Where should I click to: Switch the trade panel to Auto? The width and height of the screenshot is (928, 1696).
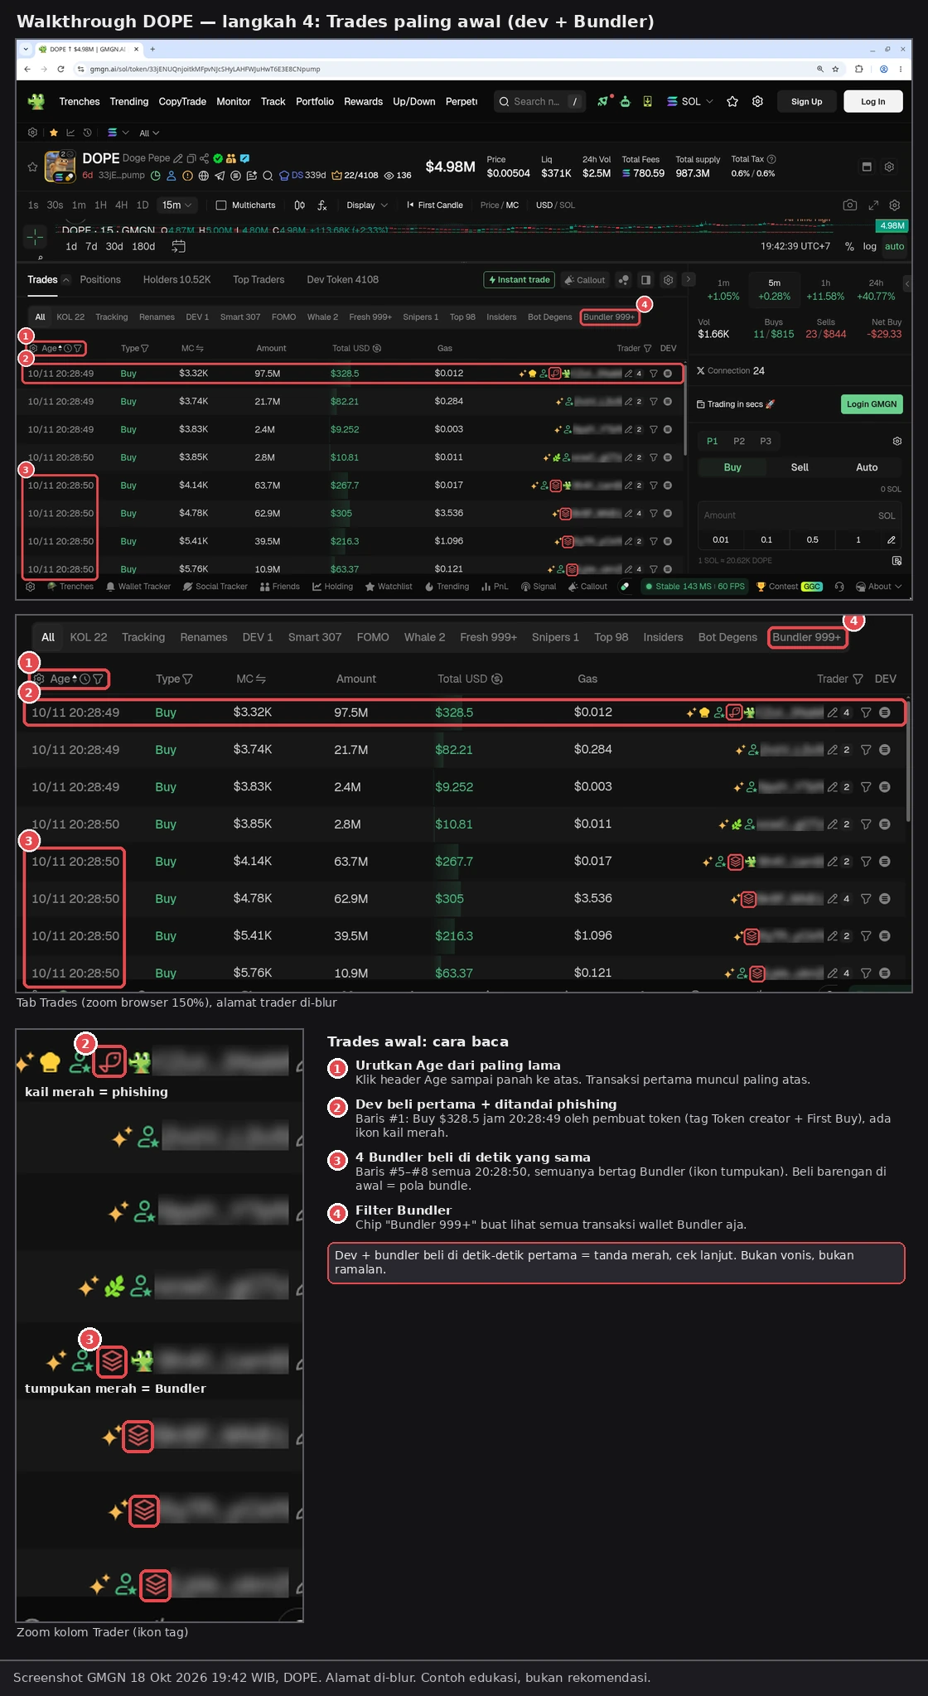[x=867, y=467]
